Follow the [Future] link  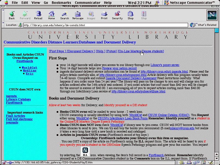111,51
